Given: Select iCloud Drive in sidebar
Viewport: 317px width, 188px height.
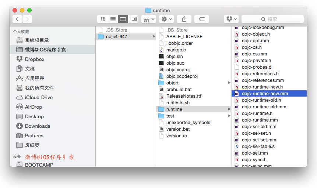Looking at the screenshot, I should point(38,97).
